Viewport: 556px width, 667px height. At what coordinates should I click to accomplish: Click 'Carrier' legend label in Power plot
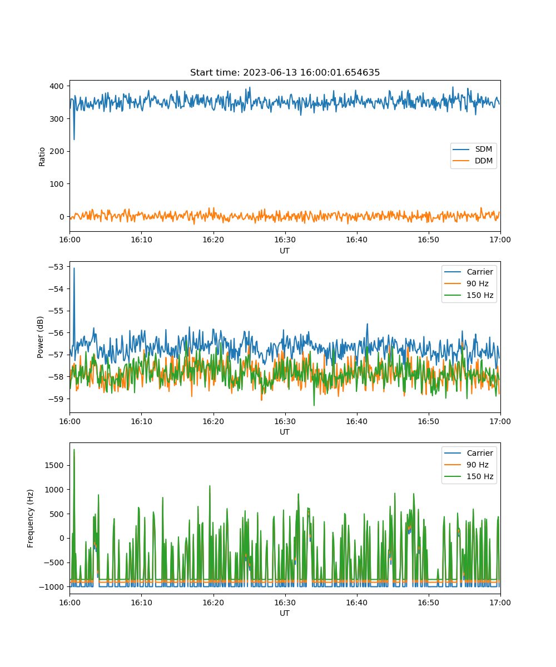[480, 272]
